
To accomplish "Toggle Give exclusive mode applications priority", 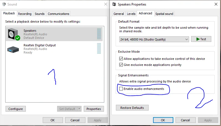I will tap(121, 65).
